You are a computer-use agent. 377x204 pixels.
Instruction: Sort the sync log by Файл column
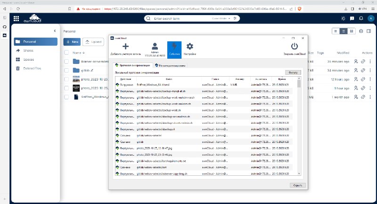tap(169, 79)
